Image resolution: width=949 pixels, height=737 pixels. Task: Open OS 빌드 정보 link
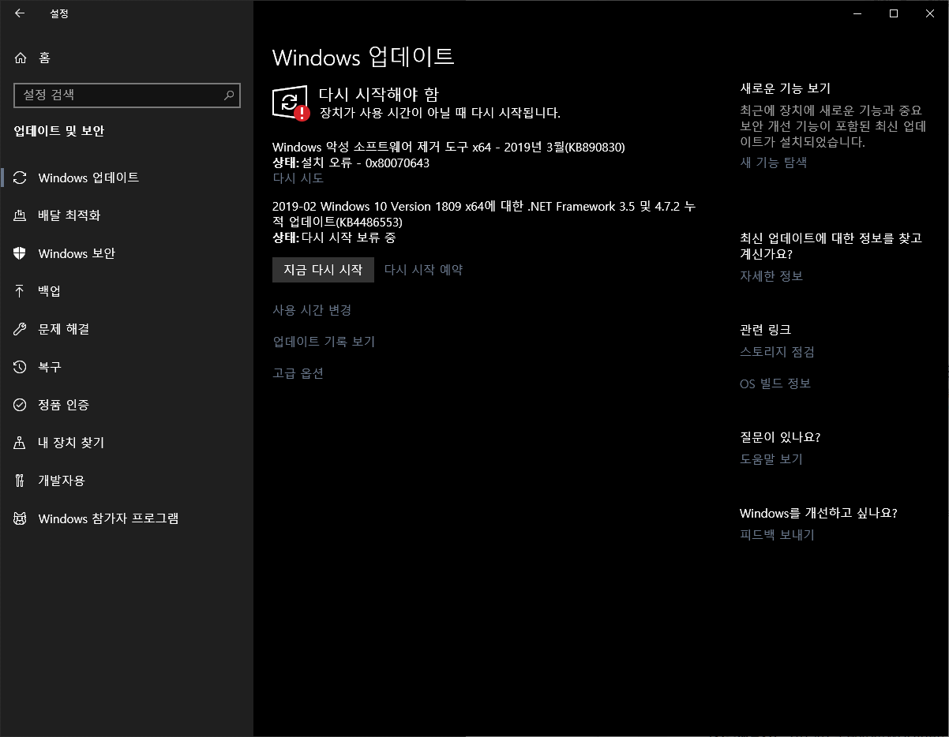pos(775,383)
